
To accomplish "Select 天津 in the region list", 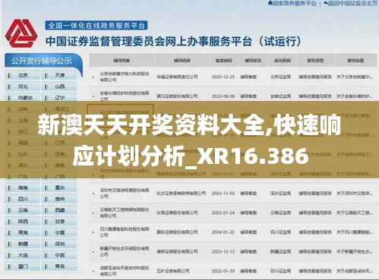I will pos(60,75).
